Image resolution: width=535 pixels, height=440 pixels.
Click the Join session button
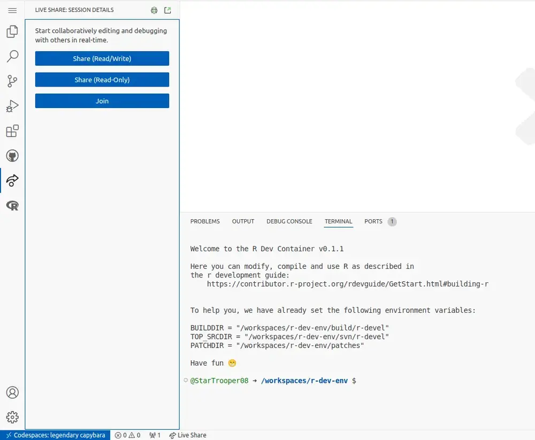(102, 101)
